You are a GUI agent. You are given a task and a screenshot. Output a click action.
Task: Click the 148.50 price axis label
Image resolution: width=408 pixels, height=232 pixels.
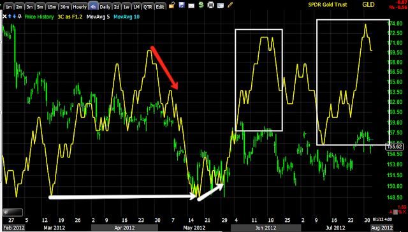395,198
